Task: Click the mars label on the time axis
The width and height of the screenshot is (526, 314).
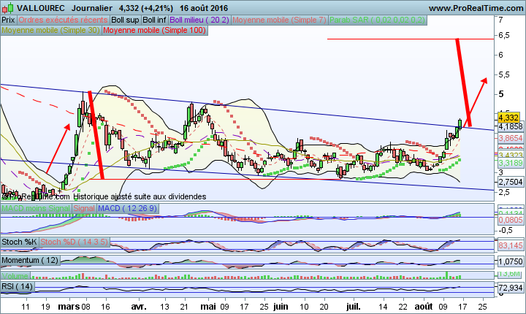Action: click(69, 306)
